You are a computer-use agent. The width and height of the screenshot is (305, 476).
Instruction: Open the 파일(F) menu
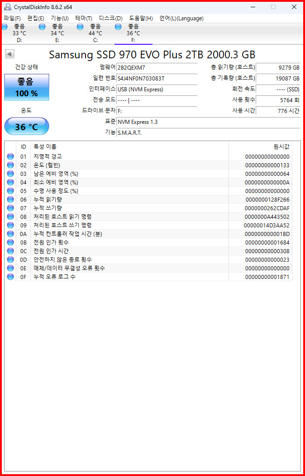point(12,18)
